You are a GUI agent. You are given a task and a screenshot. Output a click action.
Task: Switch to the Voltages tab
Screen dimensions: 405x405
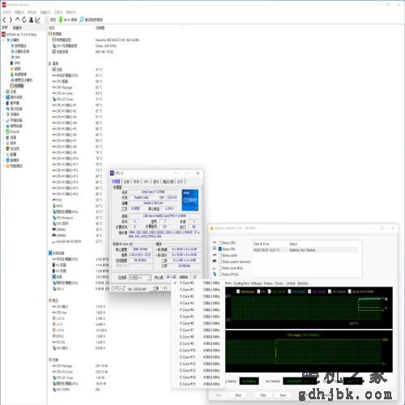(257, 283)
